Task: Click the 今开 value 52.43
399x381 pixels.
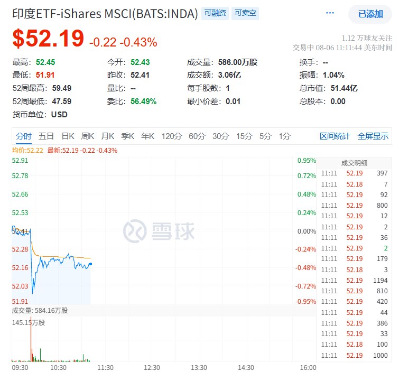Action: pos(140,62)
